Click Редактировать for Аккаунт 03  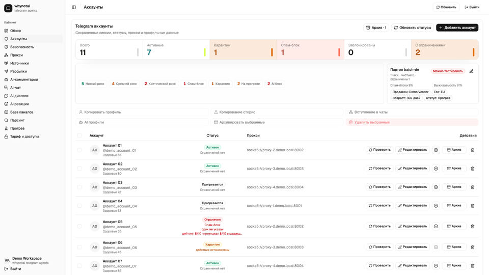point(413,187)
